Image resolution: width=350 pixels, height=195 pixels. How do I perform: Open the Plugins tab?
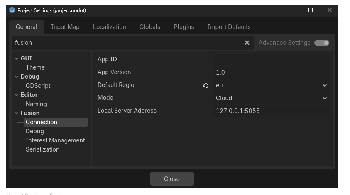[x=184, y=27]
